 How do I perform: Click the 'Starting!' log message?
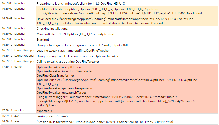(43, 40)
